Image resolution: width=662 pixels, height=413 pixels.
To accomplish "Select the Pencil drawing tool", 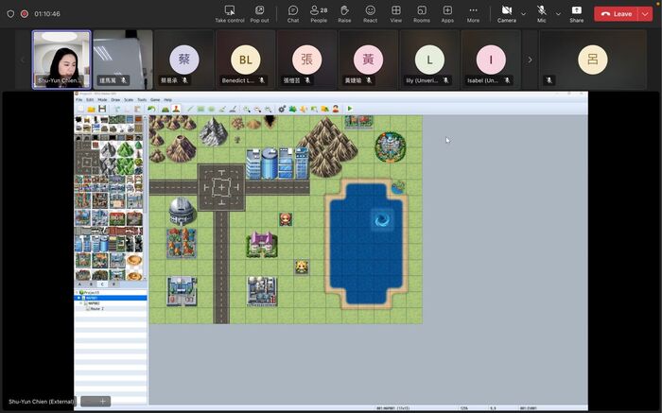I will point(190,109).
